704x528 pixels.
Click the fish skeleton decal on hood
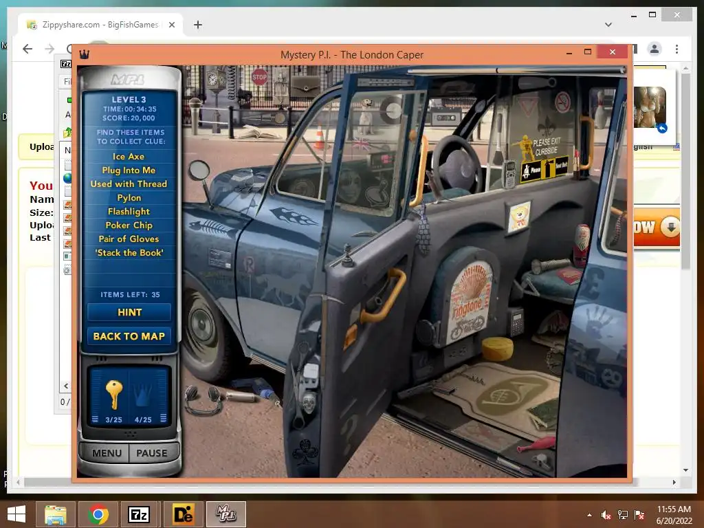coord(212,228)
